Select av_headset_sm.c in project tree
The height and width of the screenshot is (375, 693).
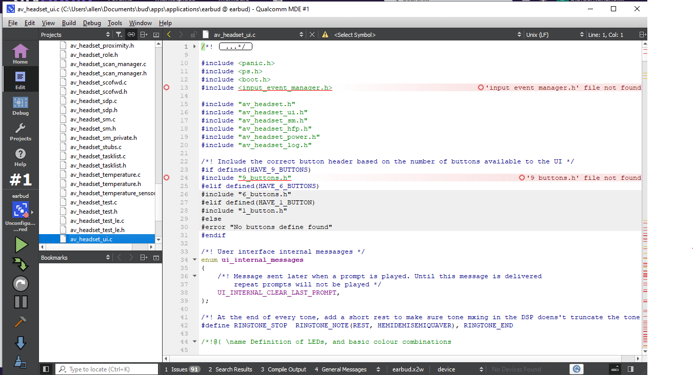pyautogui.click(x=93, y=119)
